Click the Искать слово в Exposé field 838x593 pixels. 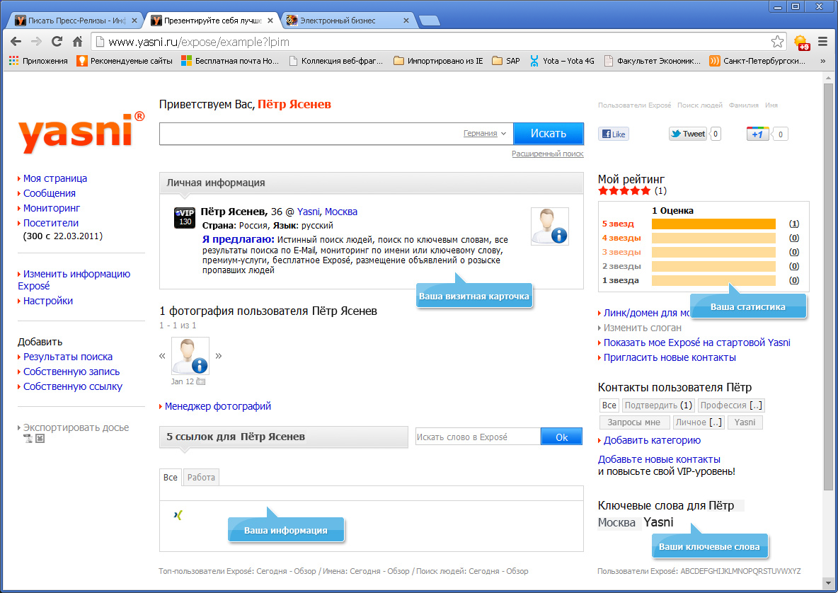coord(478,437)
